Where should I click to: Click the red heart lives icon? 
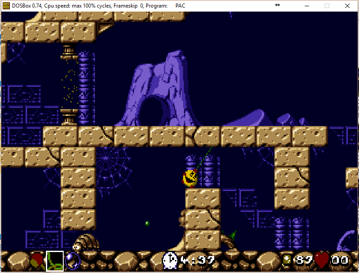pyautogui.click(x=322, y=260)
